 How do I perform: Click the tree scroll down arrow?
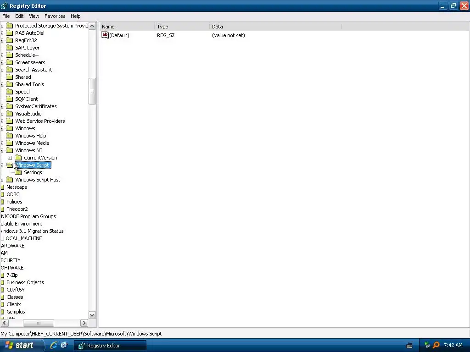[92, 315]
